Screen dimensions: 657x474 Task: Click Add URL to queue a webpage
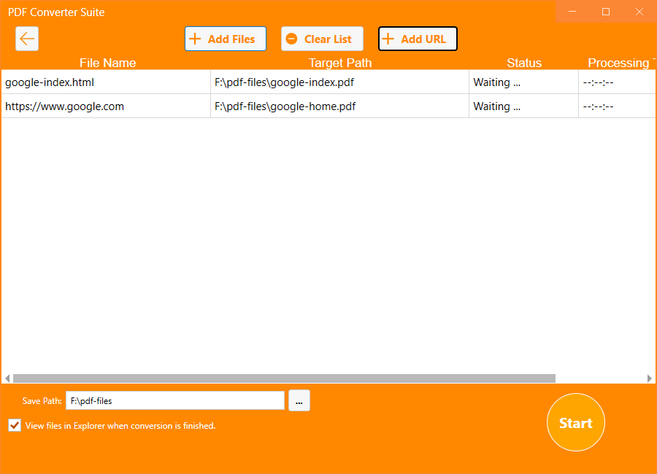click(418, 39)
